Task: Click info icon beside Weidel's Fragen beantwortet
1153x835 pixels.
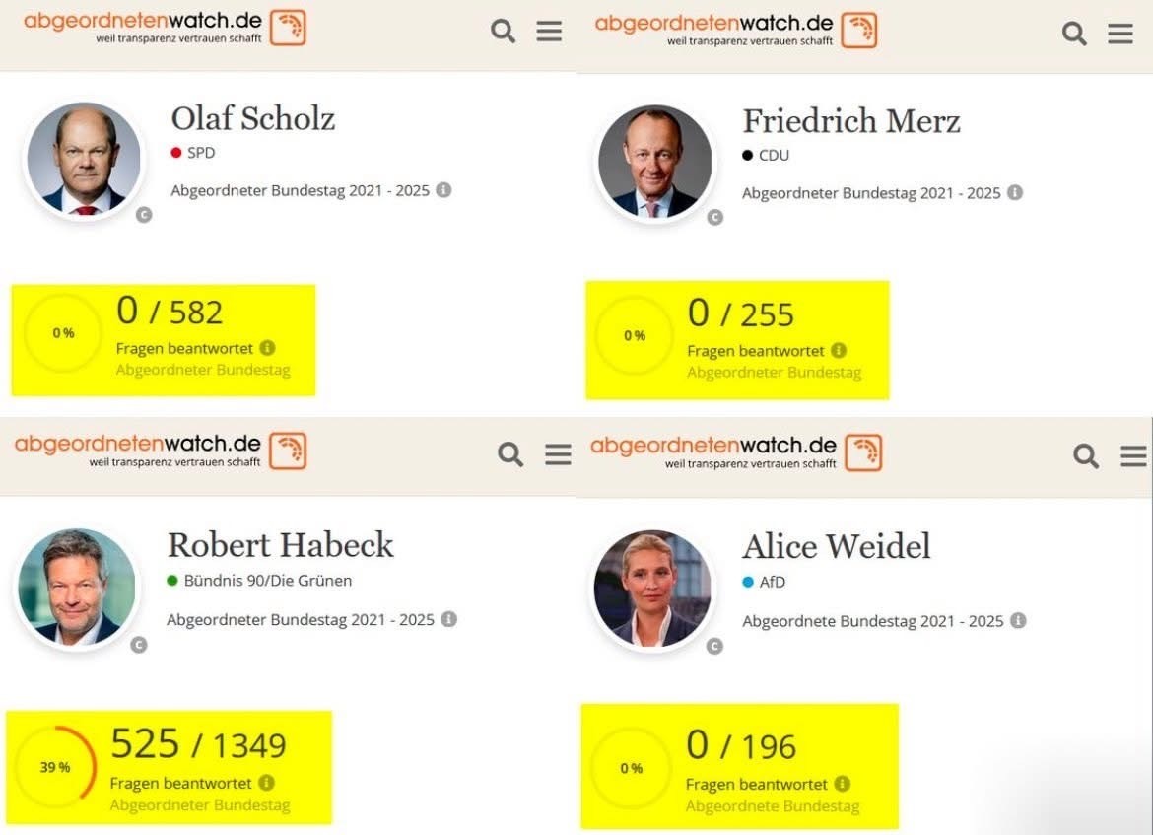Action: tap(842, 784)
